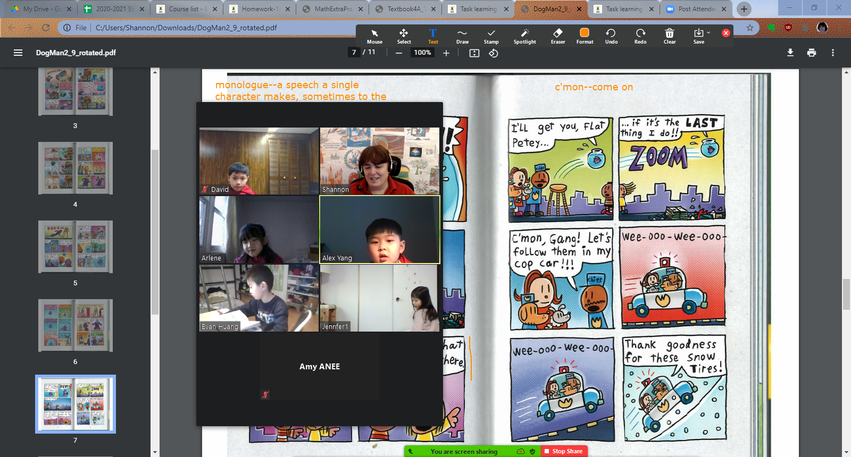Screen dimensions: 851x457
Task: Open the Course list tab
Action: [x=187, y=9]
